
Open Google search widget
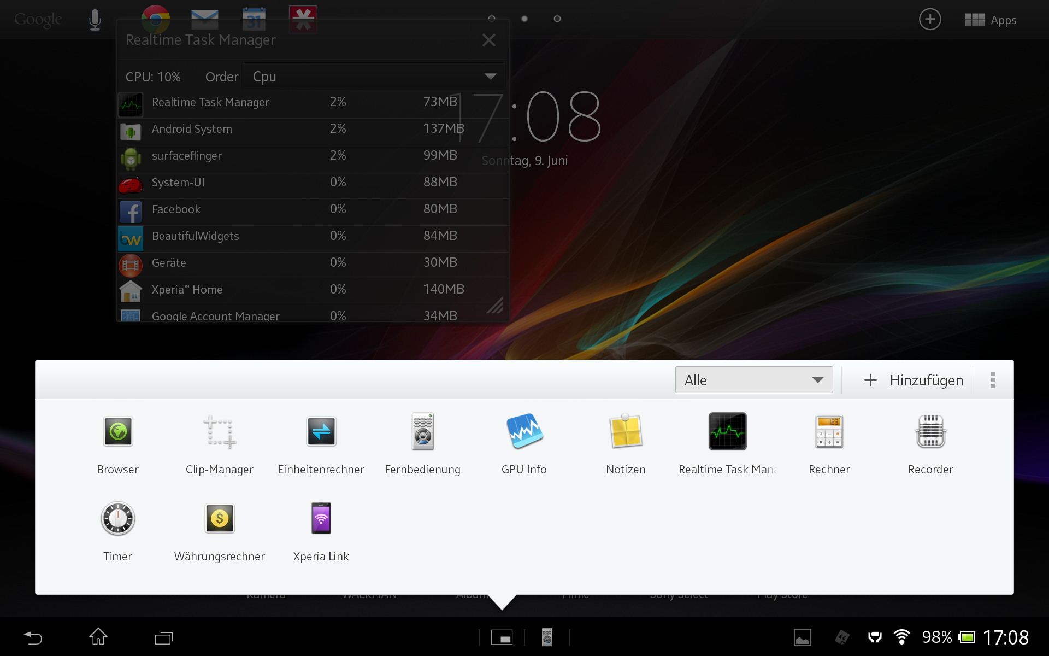click(x=38, y=20)
